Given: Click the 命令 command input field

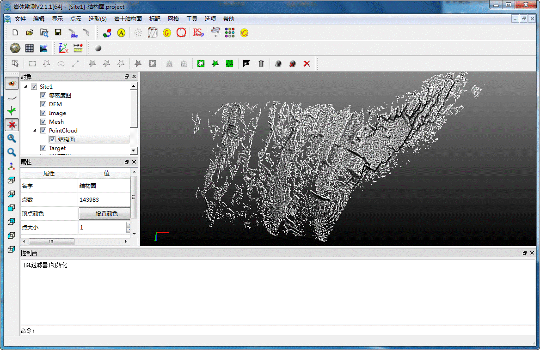Looking at the screenshot, I should (x=277, y=331).
